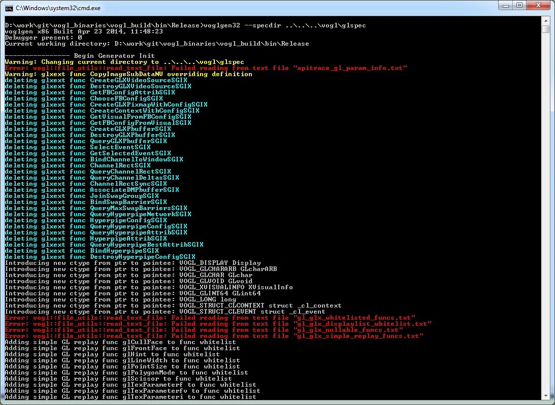Click the scrollbar up arrow
Screen dimensions: 555x405
point(545,21)
